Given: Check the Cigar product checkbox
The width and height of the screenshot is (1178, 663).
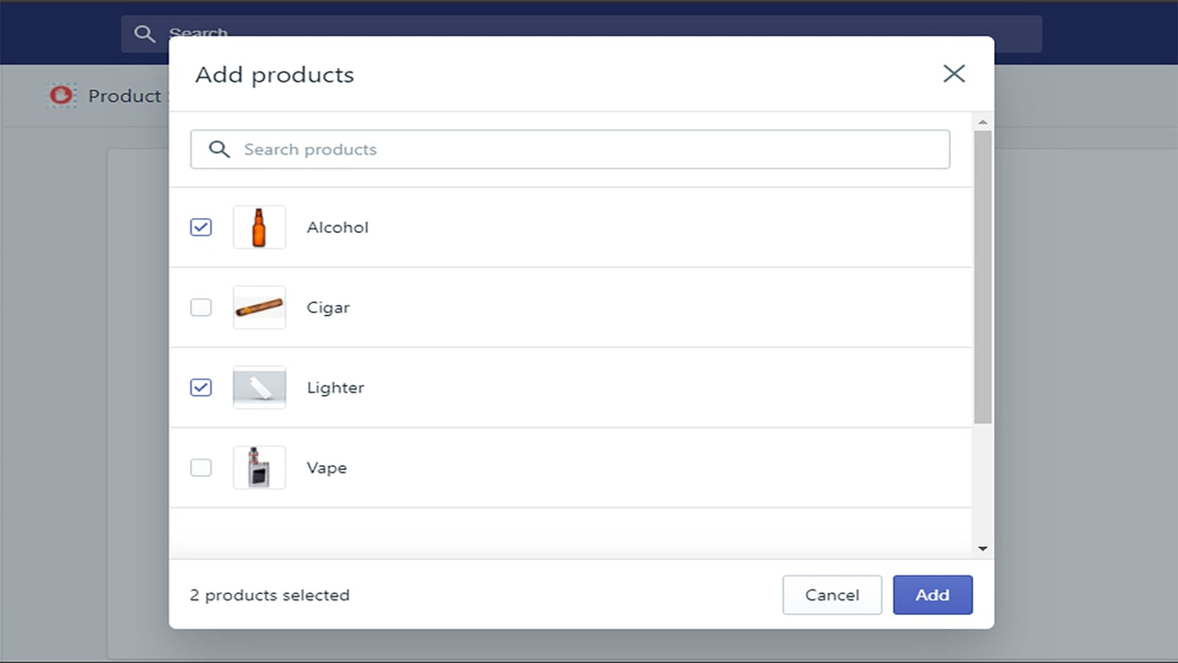Looking at the screenshot, I should [x=201, y=307].
